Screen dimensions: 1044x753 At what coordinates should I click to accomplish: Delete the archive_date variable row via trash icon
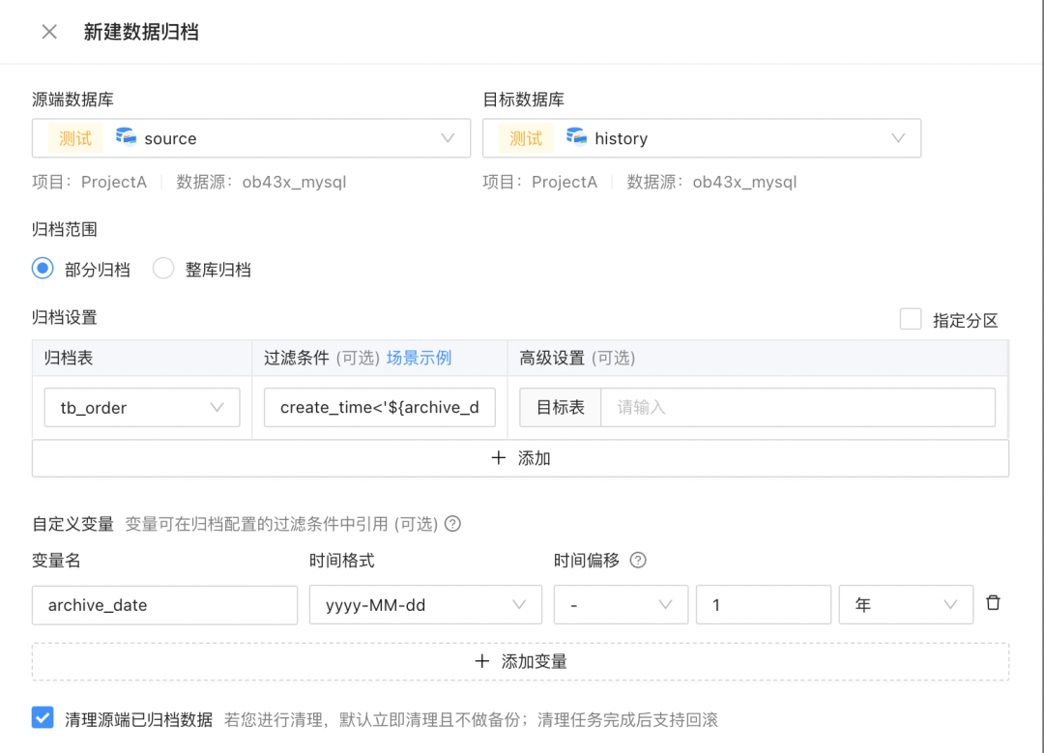[993, 602]
